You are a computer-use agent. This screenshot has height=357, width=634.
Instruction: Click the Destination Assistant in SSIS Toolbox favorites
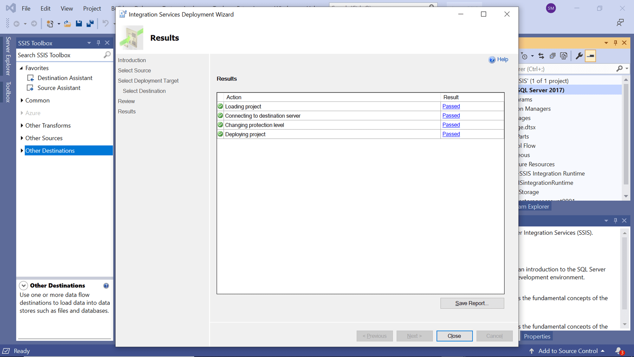click(x=65, y=78)
